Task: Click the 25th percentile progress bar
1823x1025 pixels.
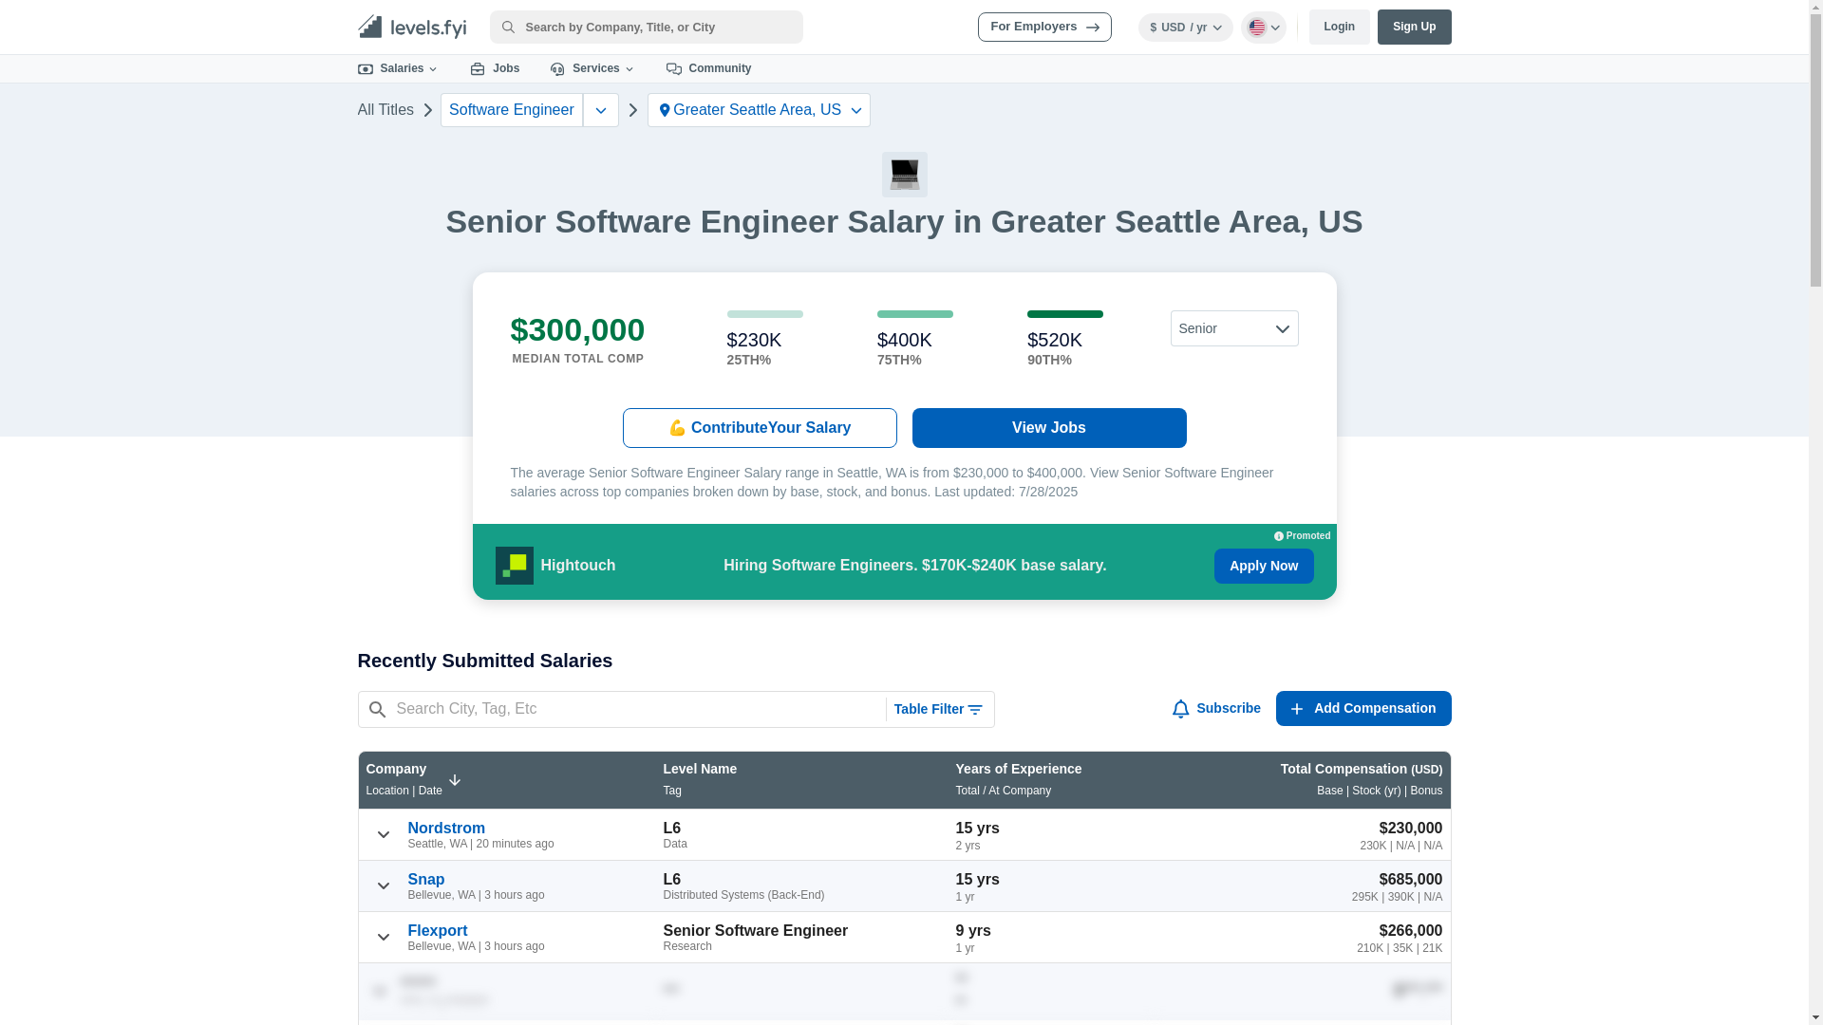Action: (x=765, y=314)
